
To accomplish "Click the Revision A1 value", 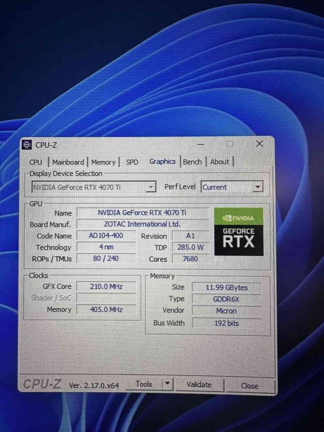I will point(190,236).
